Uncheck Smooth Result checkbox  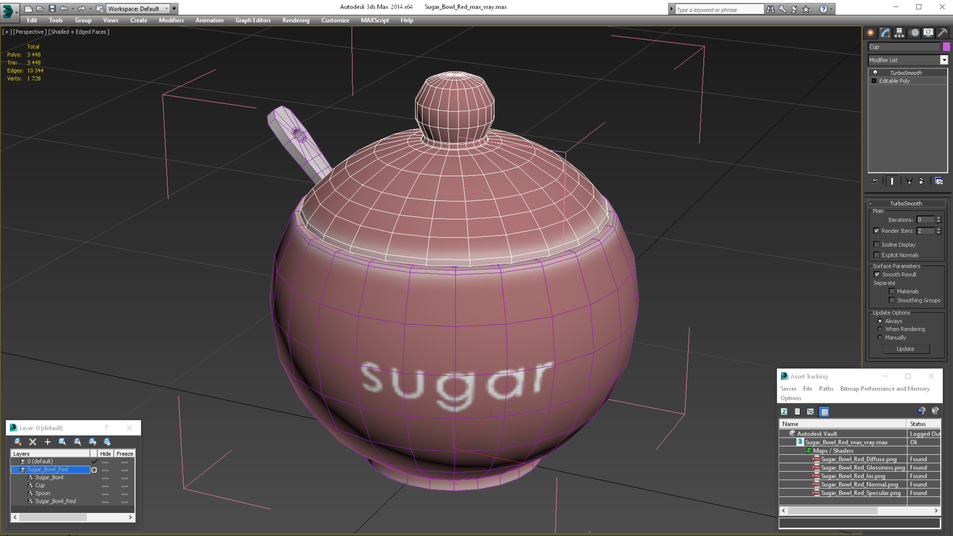tap(877, 275)
